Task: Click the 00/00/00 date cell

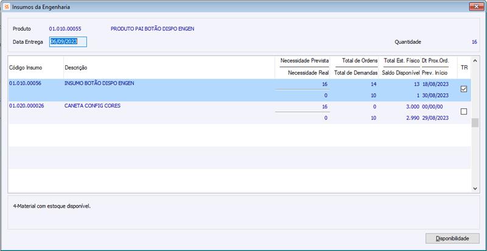Action: point(432,107)
